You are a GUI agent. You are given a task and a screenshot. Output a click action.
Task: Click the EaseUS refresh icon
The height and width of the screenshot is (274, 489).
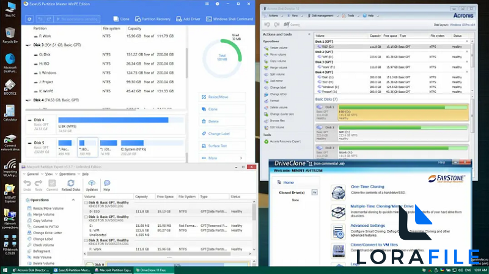point(29,19)
